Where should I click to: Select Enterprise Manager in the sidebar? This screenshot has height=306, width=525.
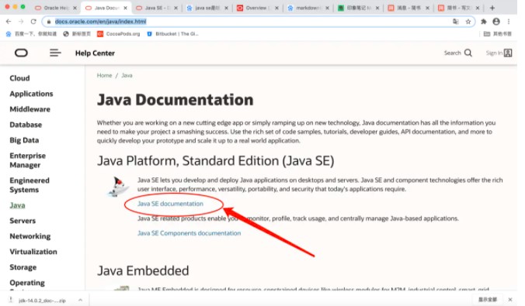click(x=27, y=160)
